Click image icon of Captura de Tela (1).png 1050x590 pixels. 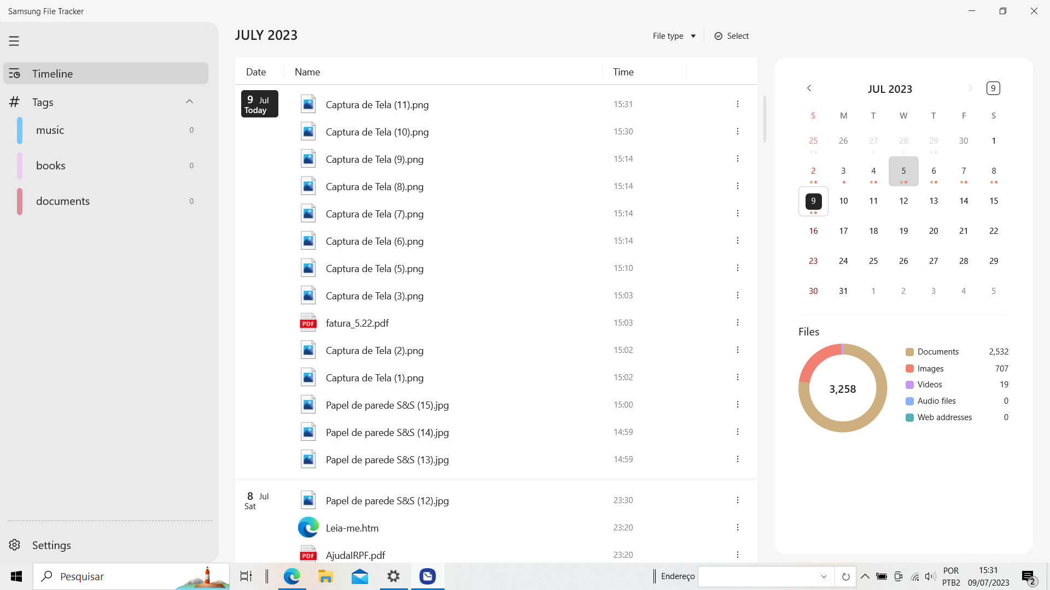tap(308, 377)
